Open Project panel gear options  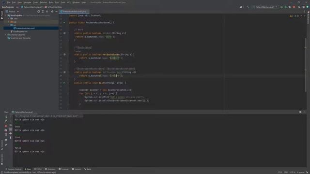pyautogui.click(x=52, y=12)
